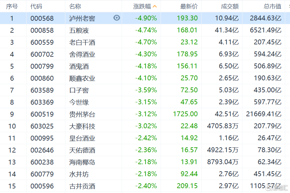Click stock code 600559

[42, 42]
